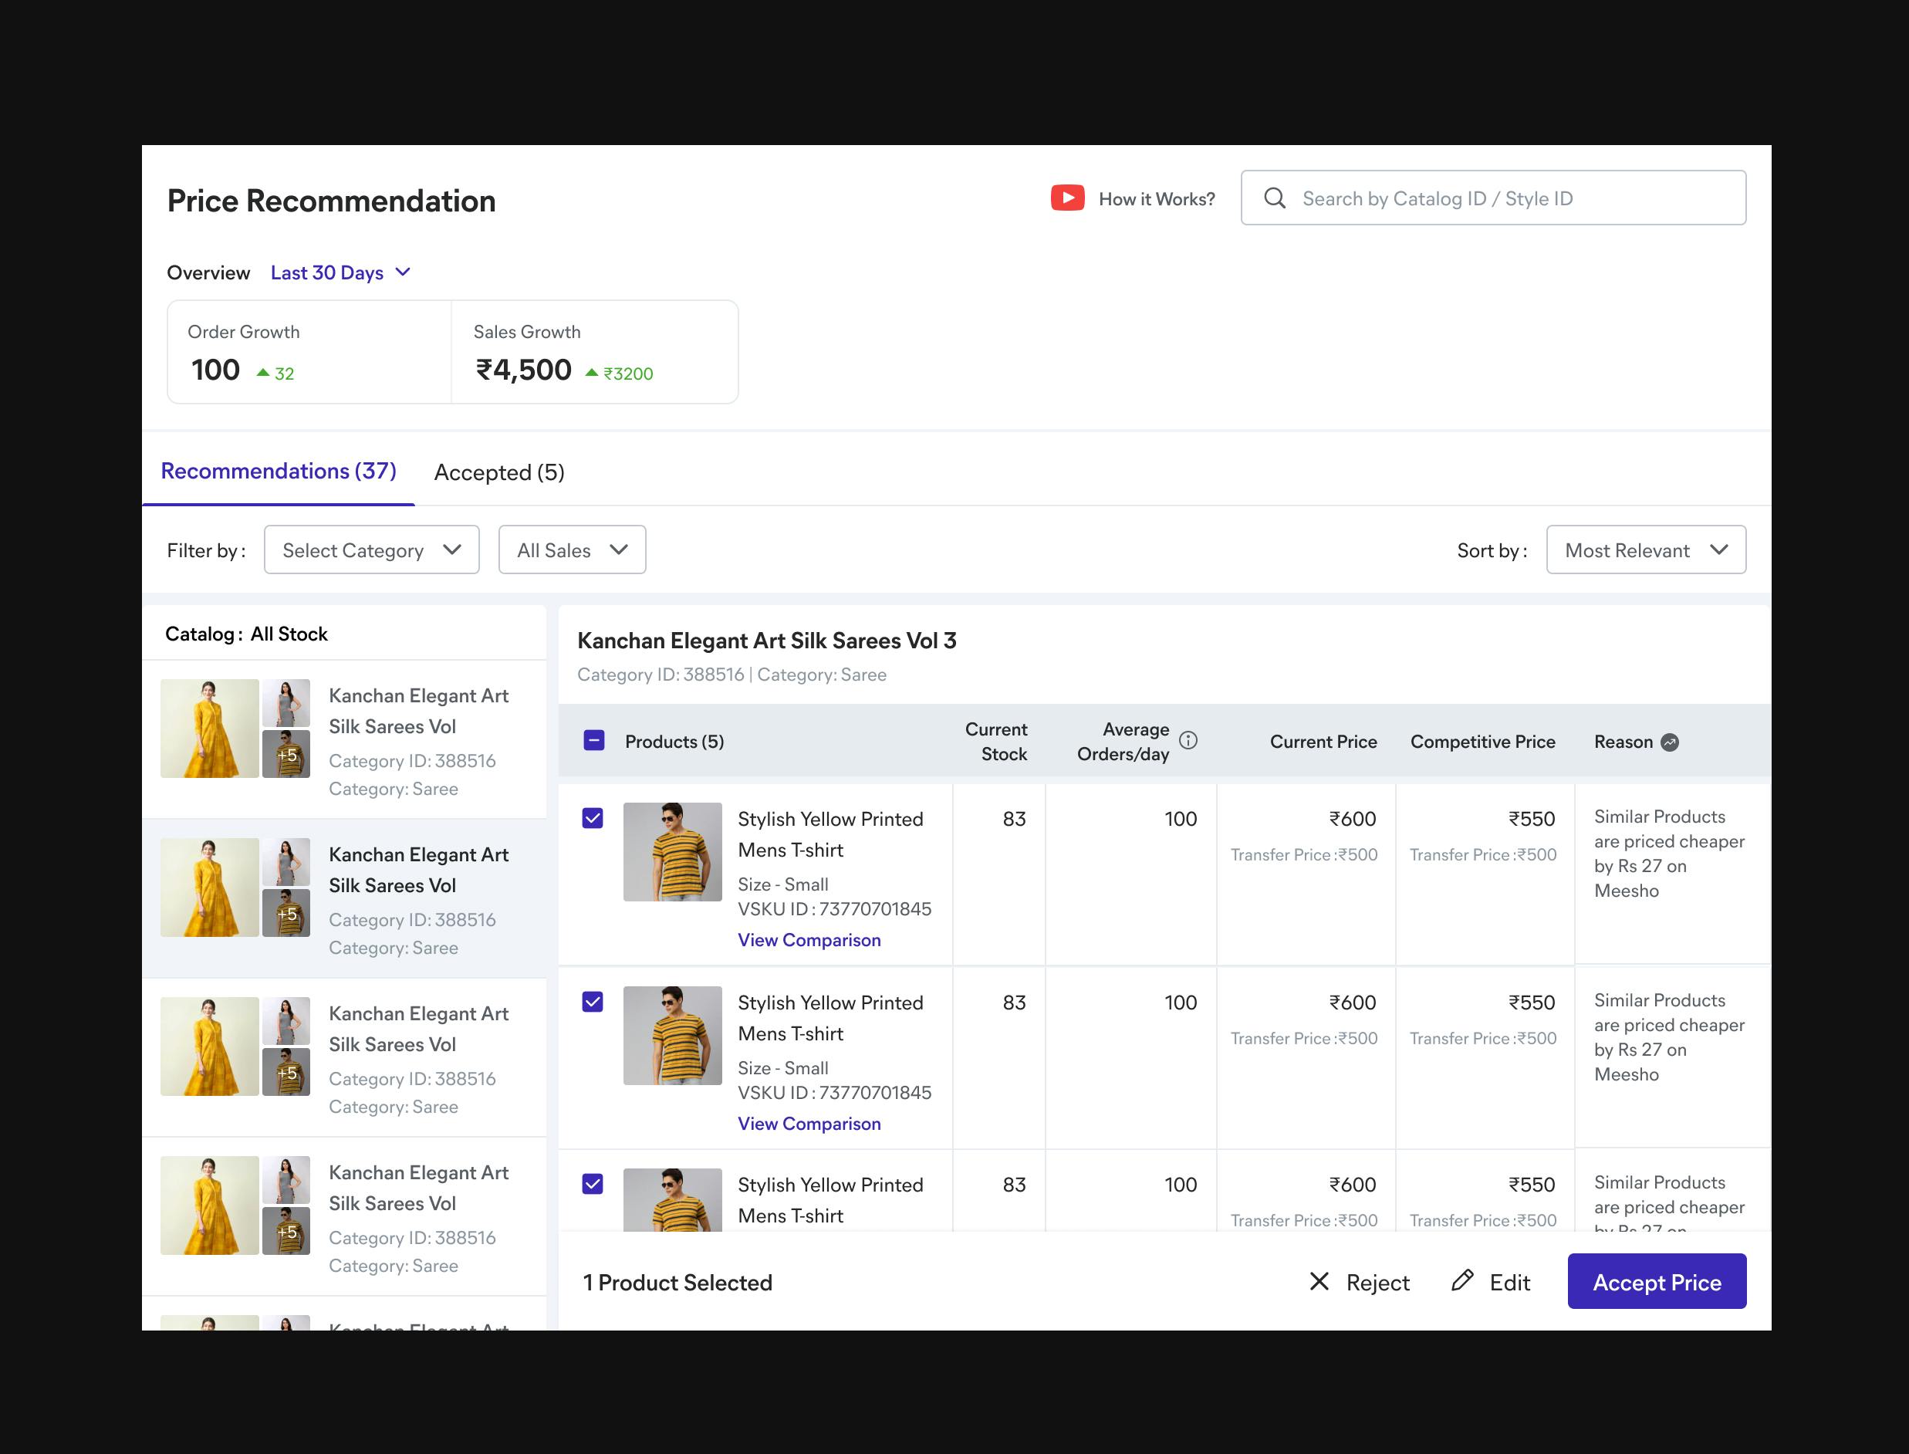Click How it Works? link

tap(1156, 199)
